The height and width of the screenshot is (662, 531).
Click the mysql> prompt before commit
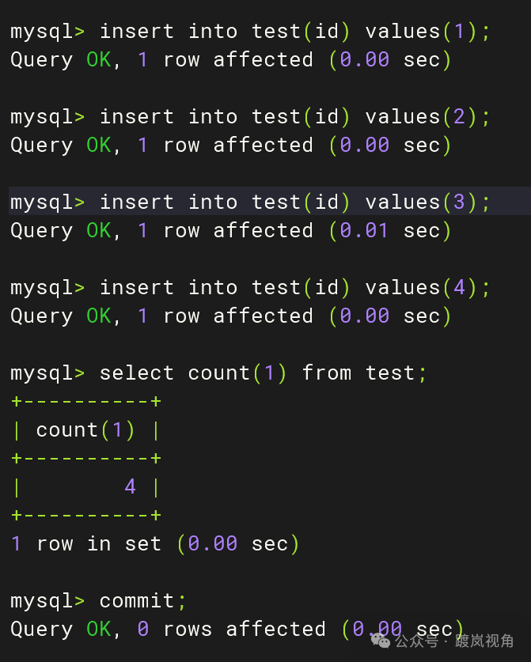tap(47, 602)
